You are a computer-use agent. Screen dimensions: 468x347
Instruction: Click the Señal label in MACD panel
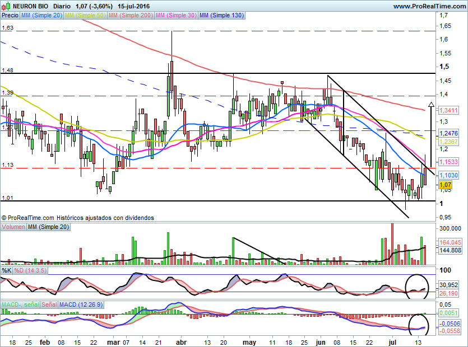coord(49,304)
